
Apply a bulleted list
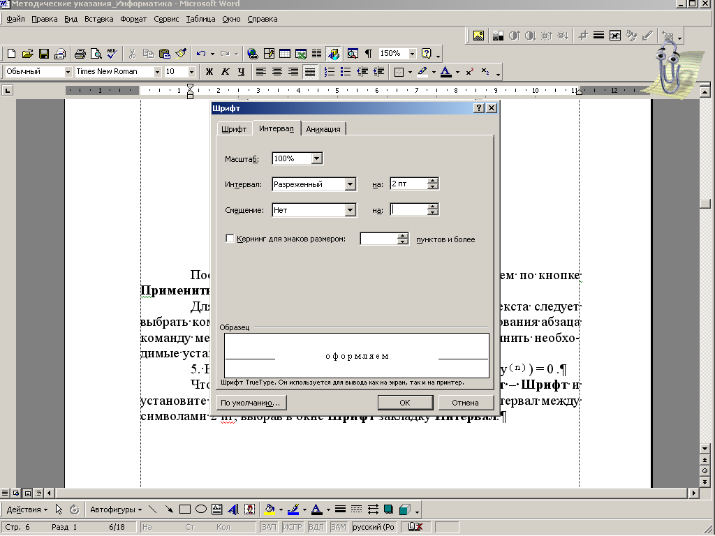pos(346,72)
